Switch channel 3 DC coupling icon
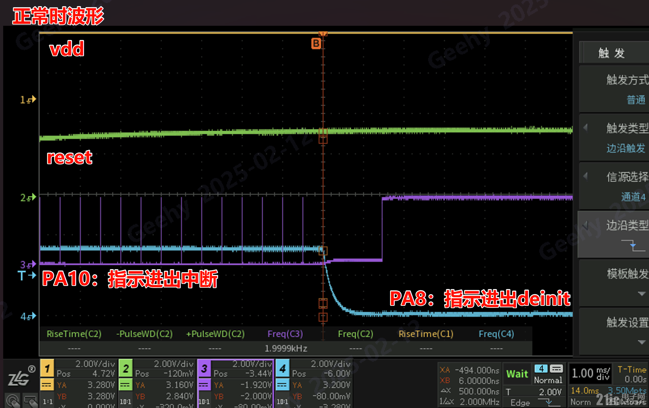The image size is (649, 408). coord(204,385)
